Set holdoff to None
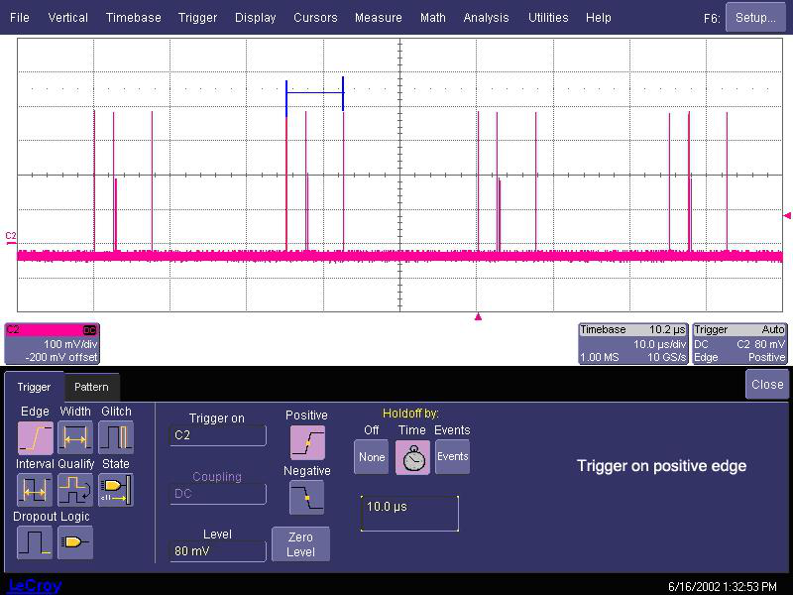The height and width of the screenshot is (595, 793). pos(372,457)
